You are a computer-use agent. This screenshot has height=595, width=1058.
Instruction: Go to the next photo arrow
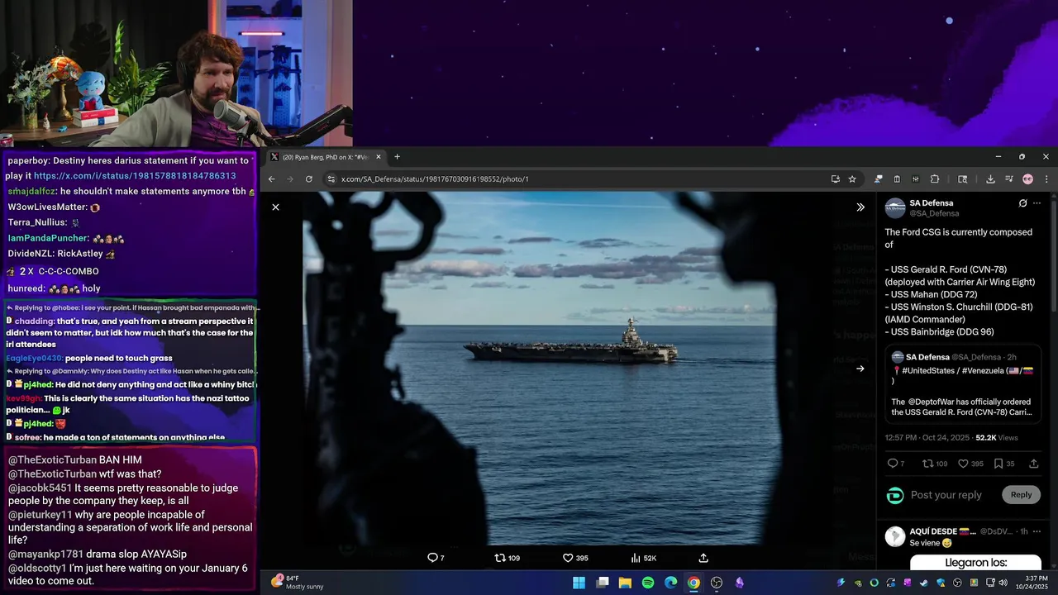[860, 369]
